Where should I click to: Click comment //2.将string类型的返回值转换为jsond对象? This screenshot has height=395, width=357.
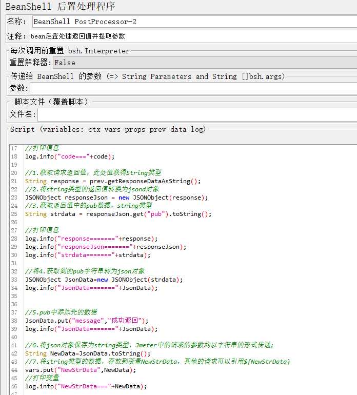pyautogui.click(x=92, y=189)
